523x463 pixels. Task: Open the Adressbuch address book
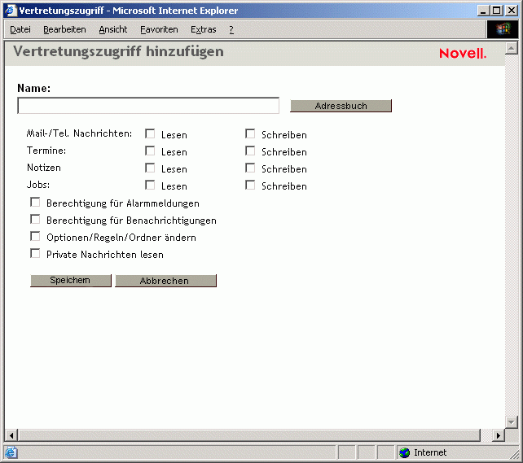341,106
